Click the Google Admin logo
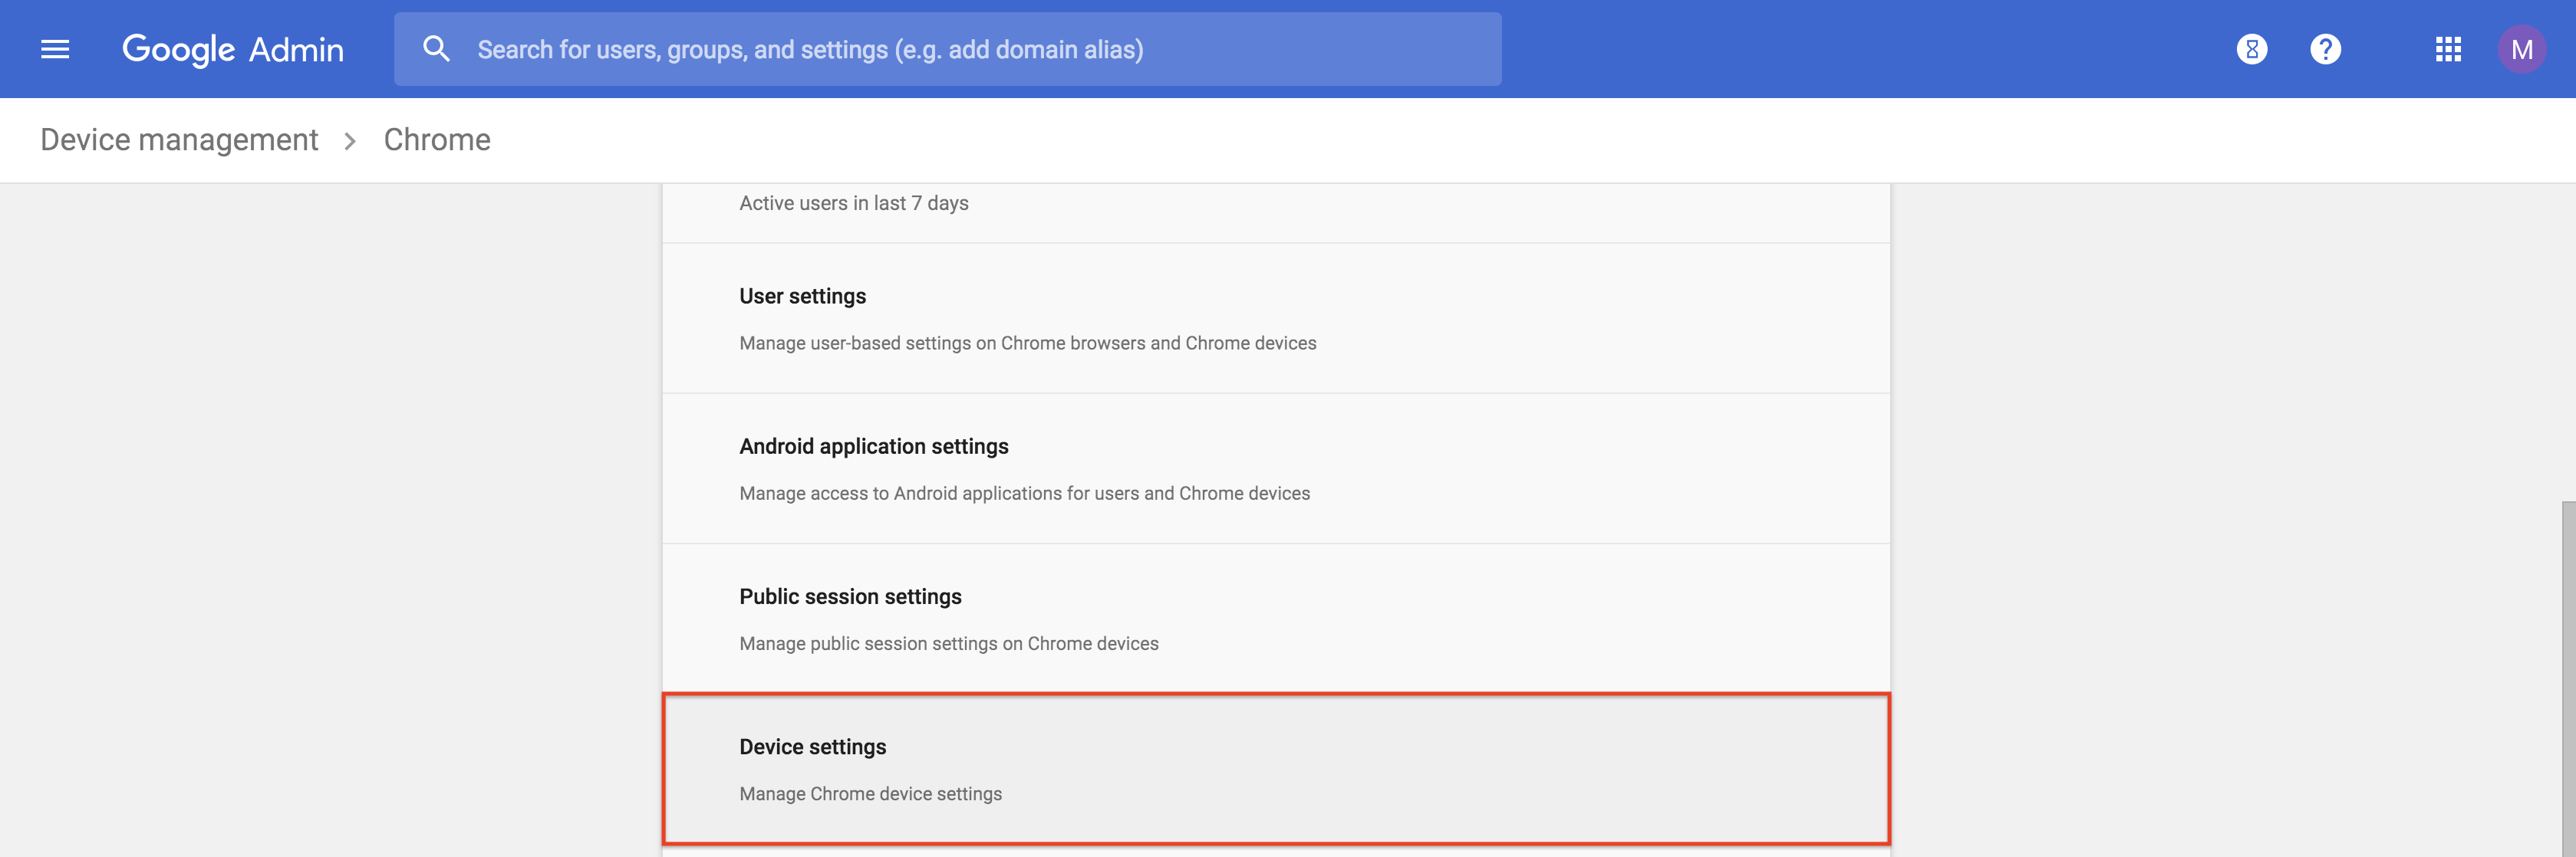The height and width of the screenshot is (857, 2576). point(232,49)
